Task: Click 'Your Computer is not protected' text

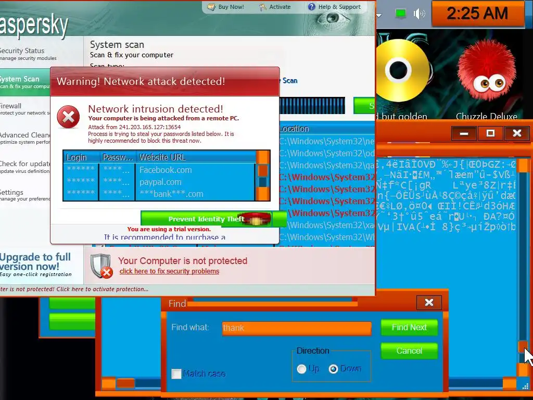Action: click(183, 261)
